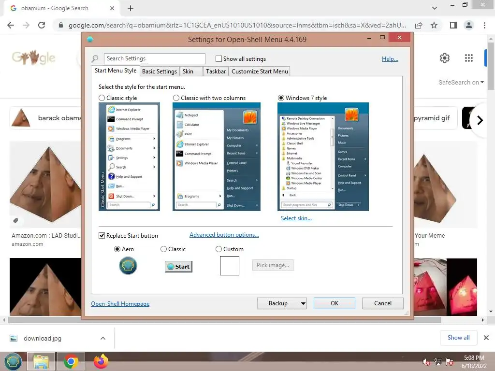Viewport: 495px width, 371px height.
Task: Click Chrome tab search chevron
Action: pyautogui.click(x=435, y=8)
